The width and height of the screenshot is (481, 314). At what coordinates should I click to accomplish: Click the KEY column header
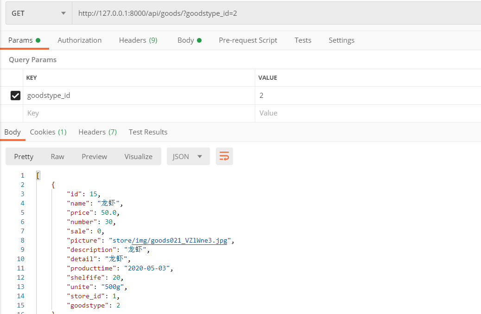[x=32, y=77]
